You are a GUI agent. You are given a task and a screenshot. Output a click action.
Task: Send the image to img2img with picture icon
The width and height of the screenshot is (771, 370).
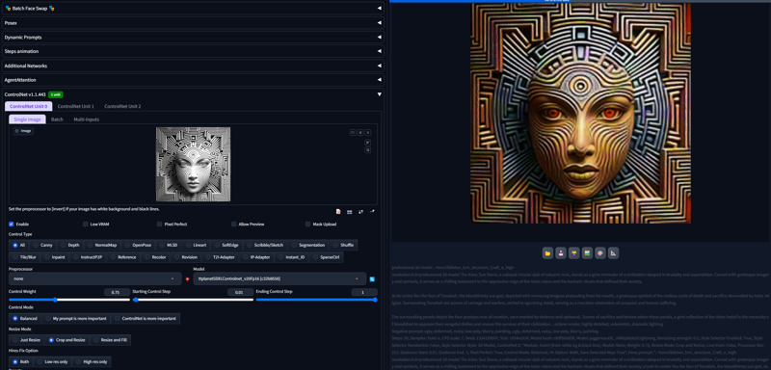(587, 253)
